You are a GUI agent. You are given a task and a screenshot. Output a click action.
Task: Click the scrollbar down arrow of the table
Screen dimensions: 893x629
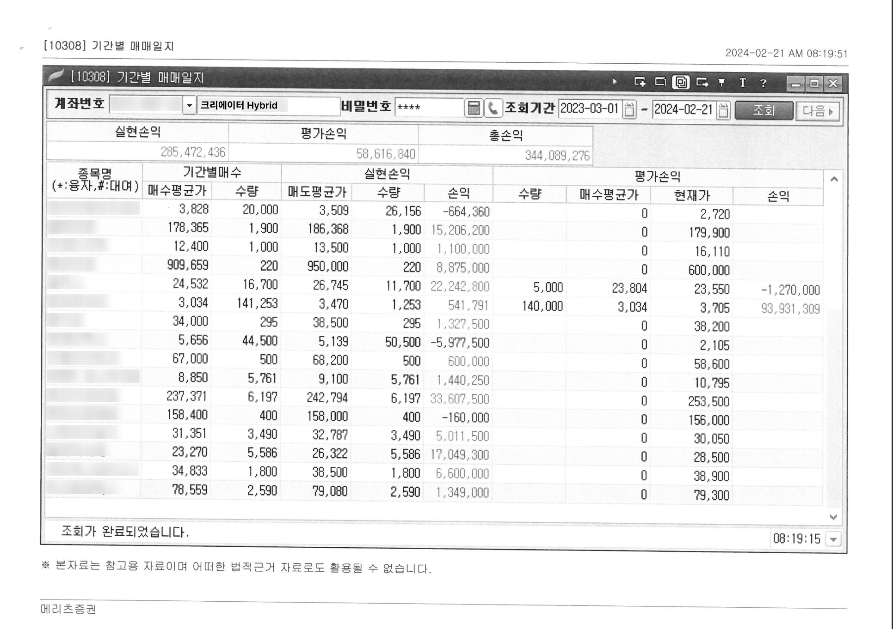click(833, 517)
